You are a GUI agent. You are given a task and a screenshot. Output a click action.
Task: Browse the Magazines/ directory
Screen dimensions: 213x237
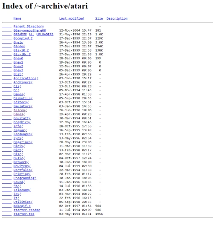coord(23,142)
